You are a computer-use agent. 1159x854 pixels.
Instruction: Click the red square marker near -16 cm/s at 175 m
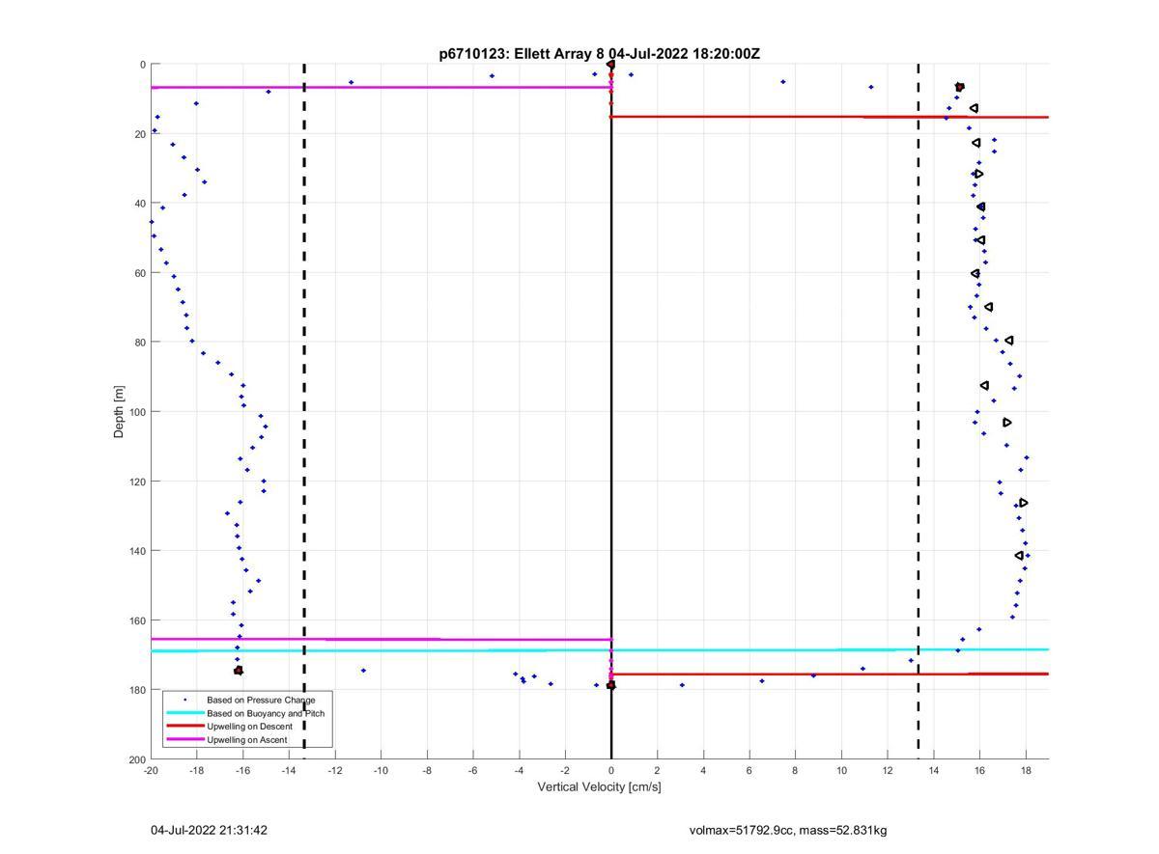point(239,671)
